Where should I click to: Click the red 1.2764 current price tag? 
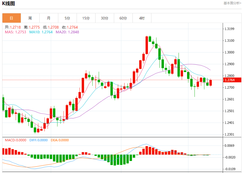tap(232, 80)
